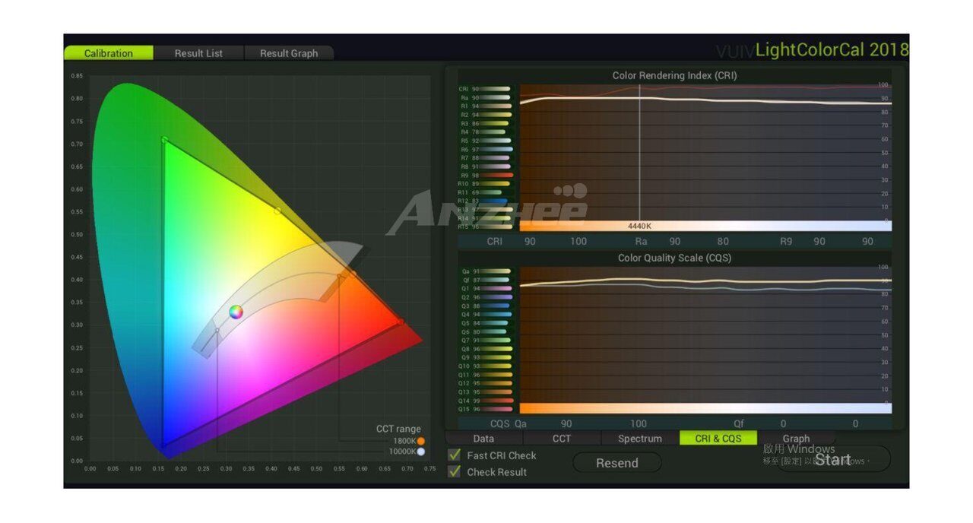Click the Q1 pink sample bar
Screen dimensions: 973x523
click(497, 289)
